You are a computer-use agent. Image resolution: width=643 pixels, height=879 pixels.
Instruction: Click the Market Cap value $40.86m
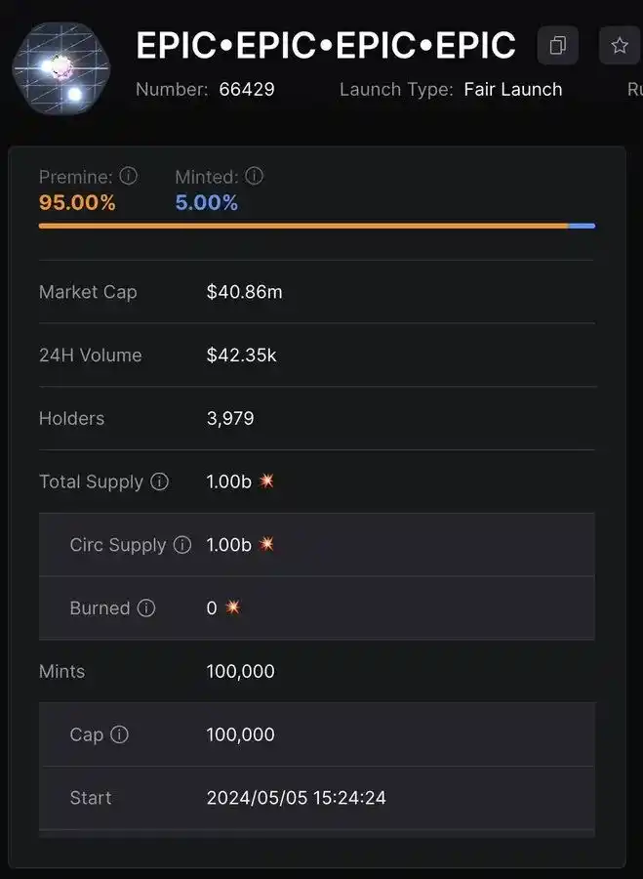tap(244, 292)
